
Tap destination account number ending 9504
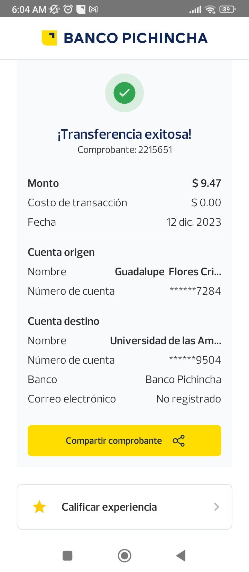tap(195, 360)
